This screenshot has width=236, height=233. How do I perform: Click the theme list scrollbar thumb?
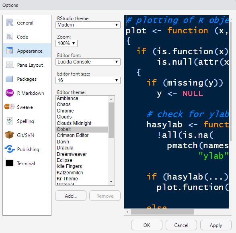tap(111, 120)
